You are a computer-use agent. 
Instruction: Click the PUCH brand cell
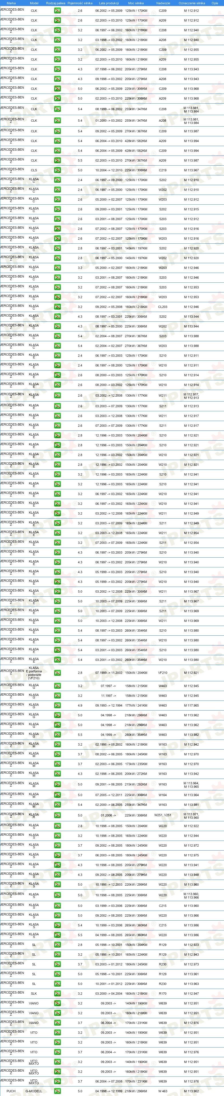(x=11, y=1091)
